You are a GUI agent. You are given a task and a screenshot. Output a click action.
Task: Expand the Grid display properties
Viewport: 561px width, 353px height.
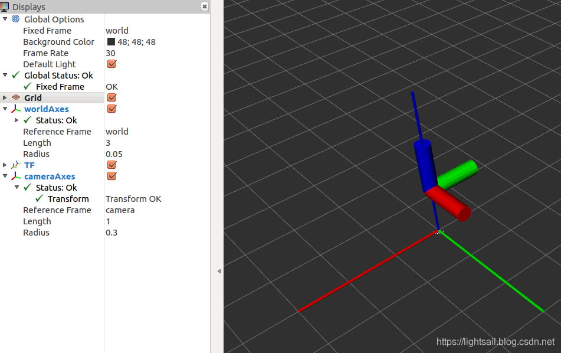[x=5, y=97]
